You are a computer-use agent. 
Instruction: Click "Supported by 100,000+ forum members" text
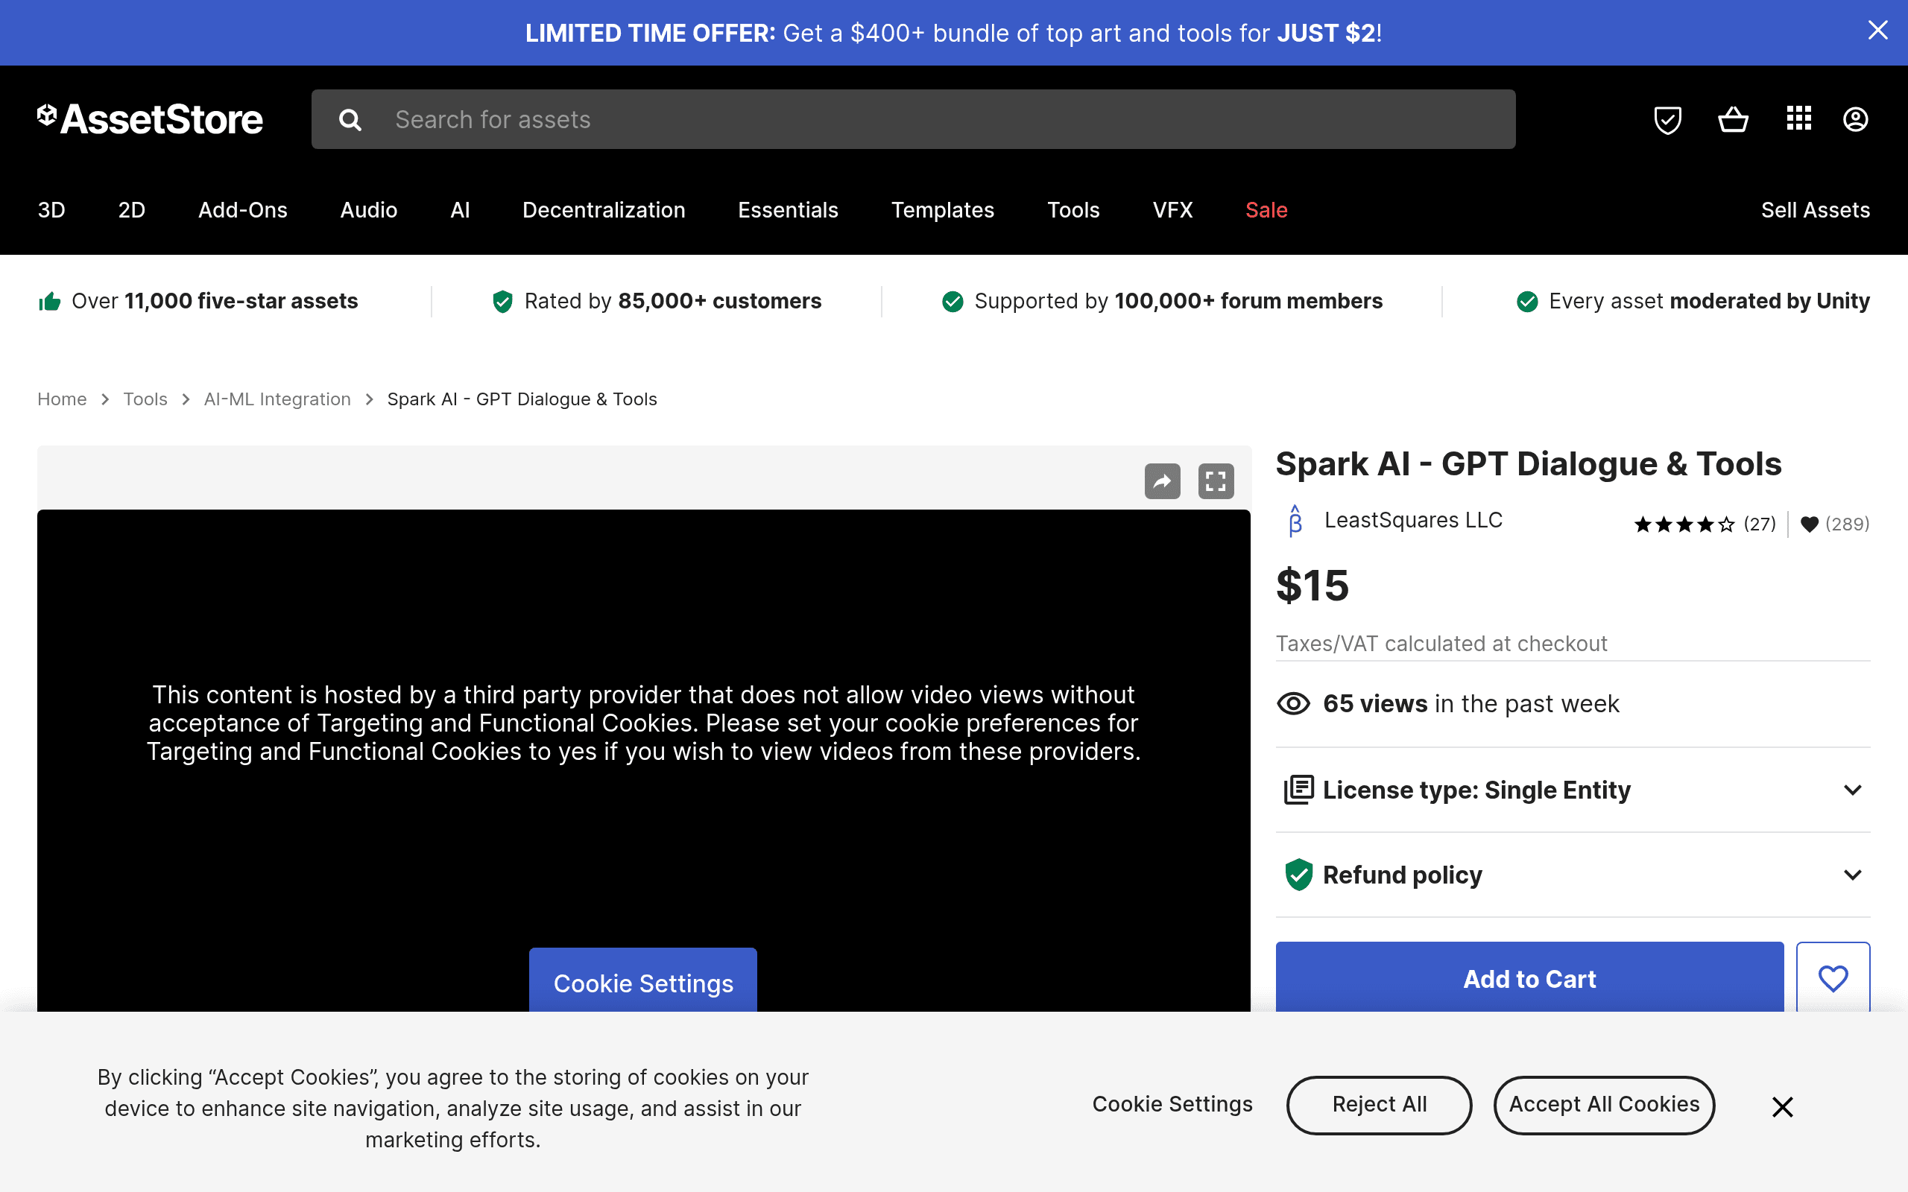(1178, 301)
